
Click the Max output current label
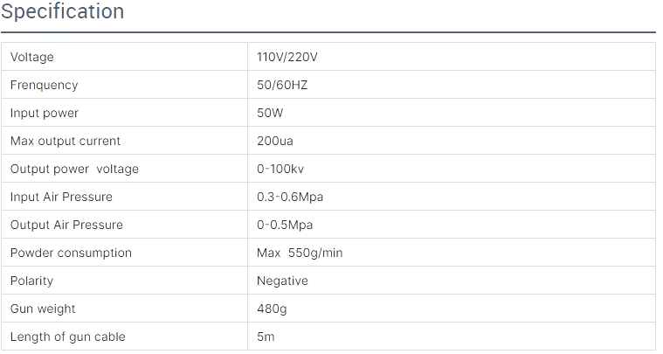tap(66, 141)
